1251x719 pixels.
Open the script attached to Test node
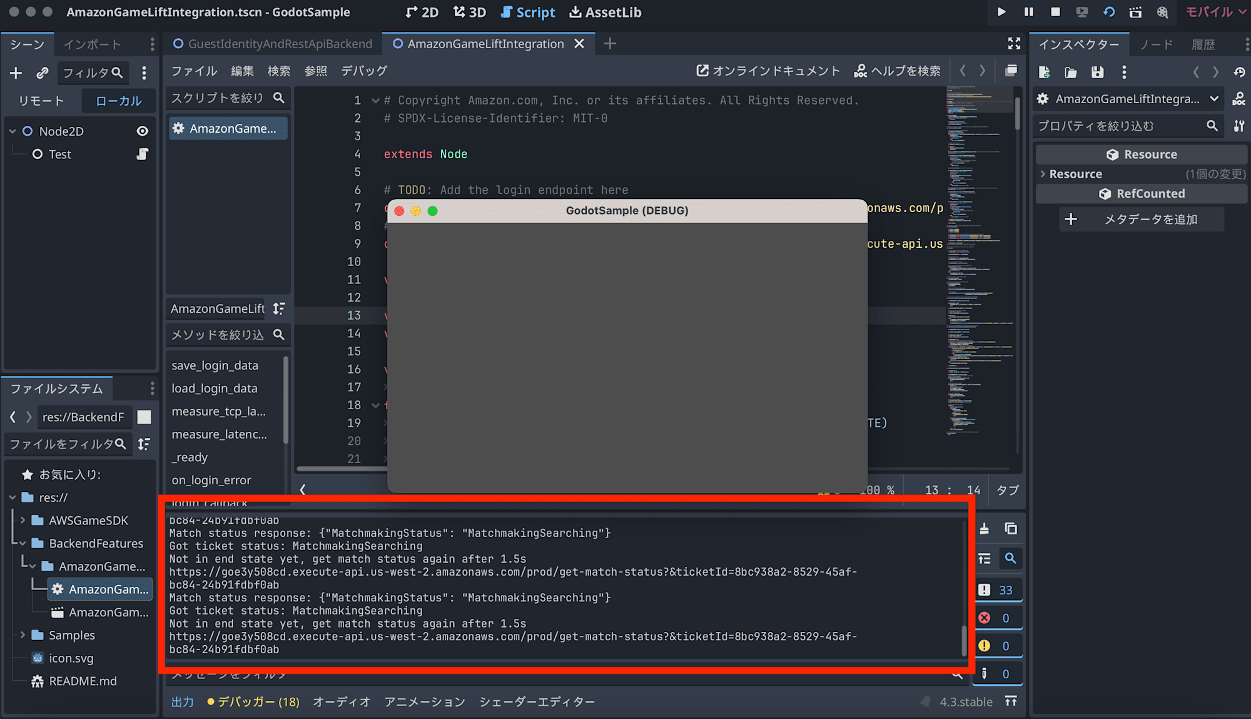(x=143, y=154)
